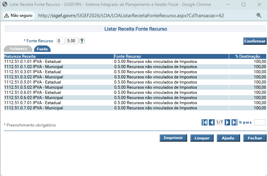Jump to last page of results
The height and width of the screenshot is (176, 268).
pyautogui.click(x=234, y=122)
